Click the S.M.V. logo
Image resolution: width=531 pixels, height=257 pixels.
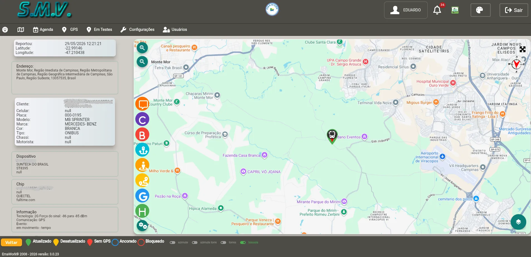point(45,10)
